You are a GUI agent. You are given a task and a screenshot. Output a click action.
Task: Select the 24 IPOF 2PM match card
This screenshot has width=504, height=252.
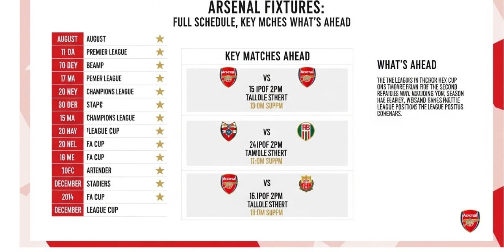point(267,143)
